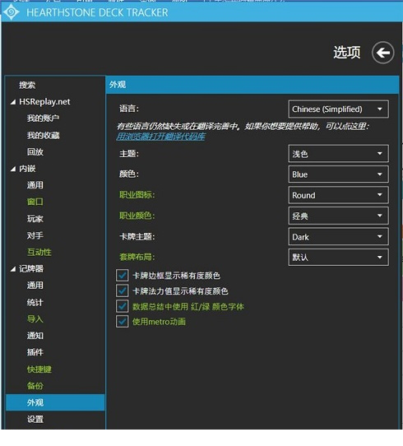The width and height of the screenshot is (403, 446).
Task: Collapse the 内嵌 tree section
Action: [x=13, y=169]
